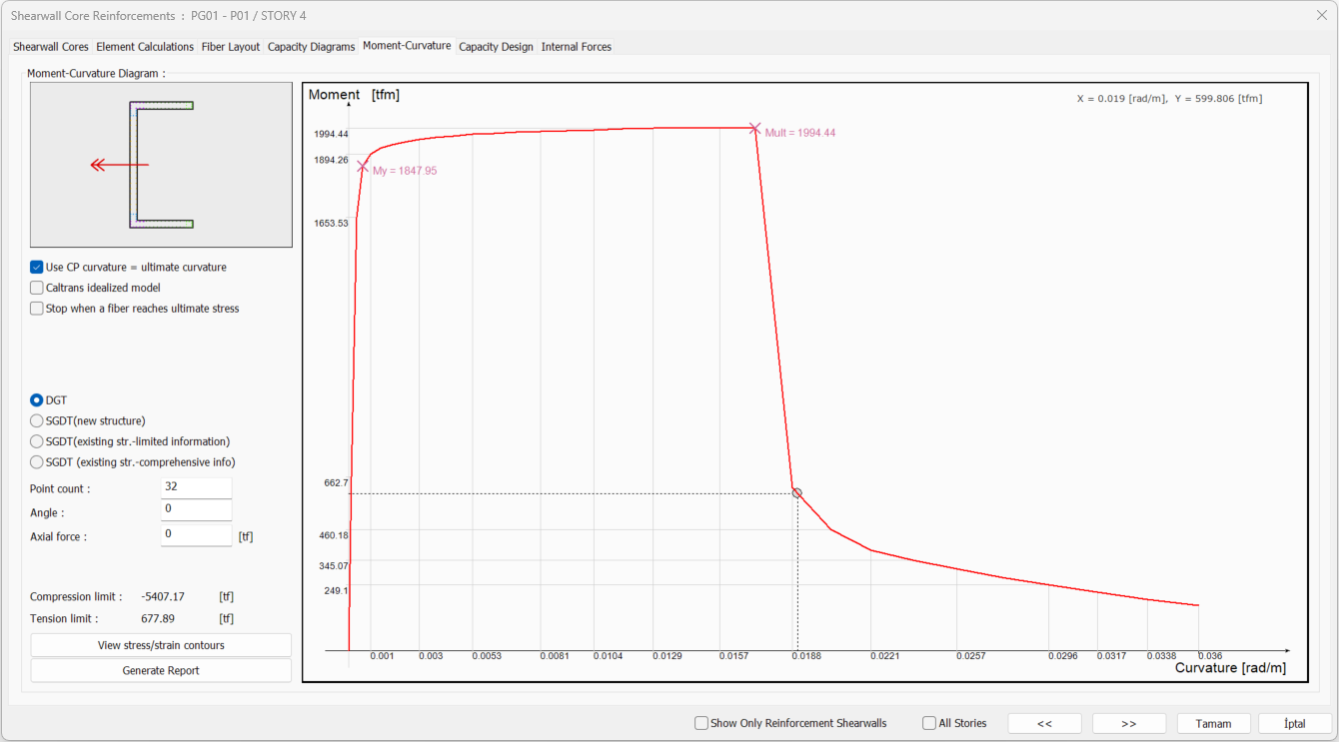Tick the All Stories checkbox
The width and height of the screenshot is (1339, 742).
click(929, 723)
